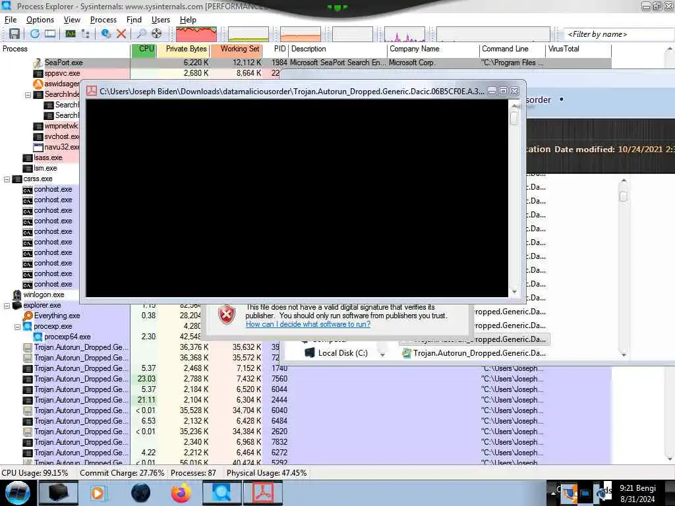
Task: Expand the Local Disk (C:) dropdown arrow
Action: [382, 354]
